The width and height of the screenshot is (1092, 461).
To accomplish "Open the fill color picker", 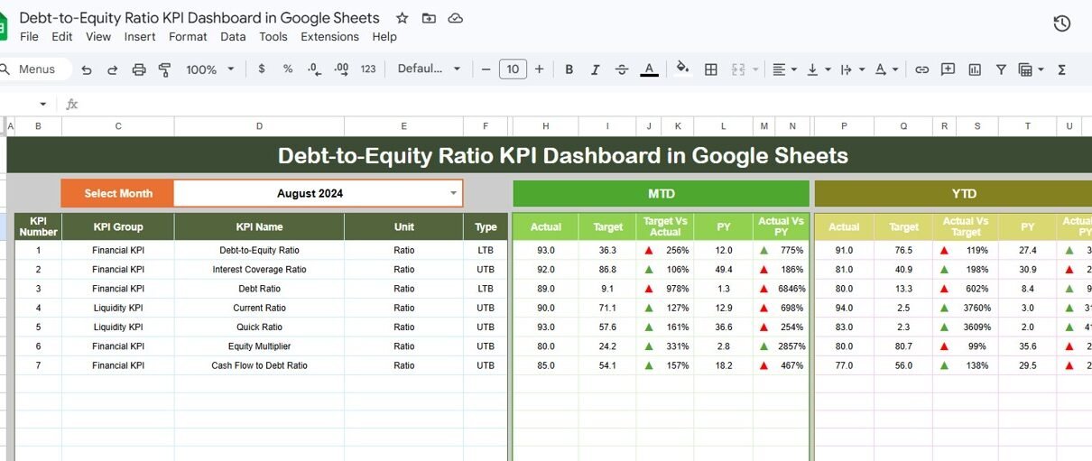I will pyautogui.click(x=682, y=69).
